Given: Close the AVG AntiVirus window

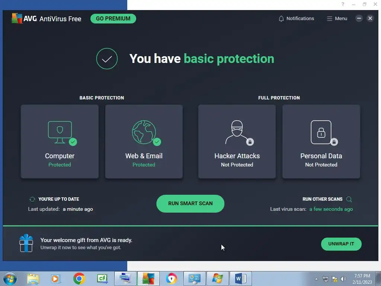Looking at the screenshot, I should click(x=370, y=18).
